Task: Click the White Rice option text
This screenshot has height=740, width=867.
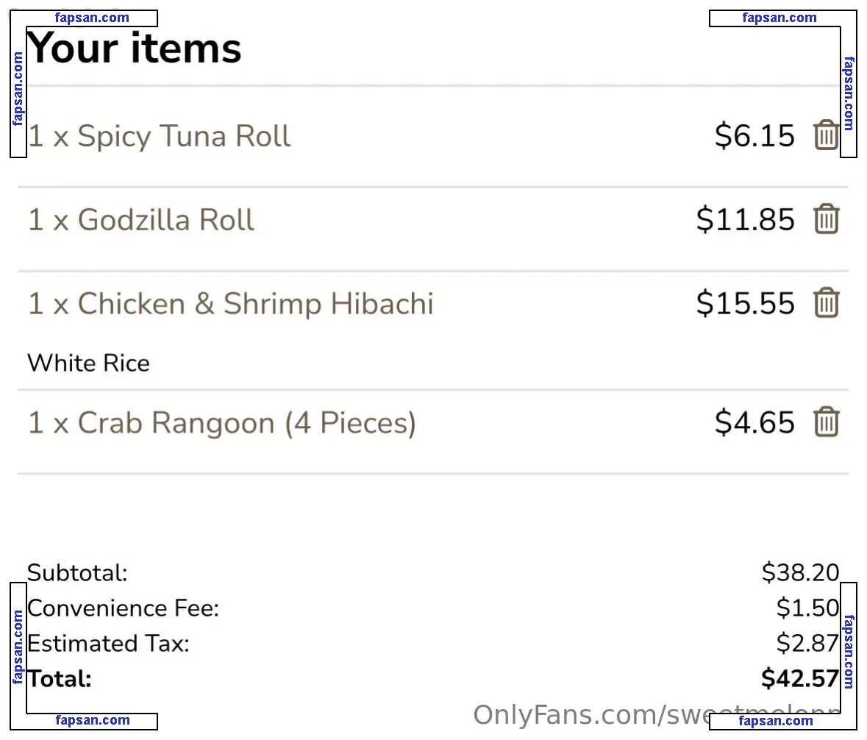Action: pyautogui.click(x=88, y=363)
